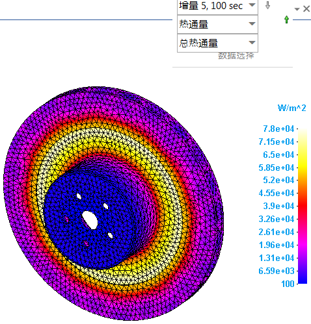Select the 7.8e+04 maximum legend value
The image size is (311, 324).
click(x=278, y=129)
